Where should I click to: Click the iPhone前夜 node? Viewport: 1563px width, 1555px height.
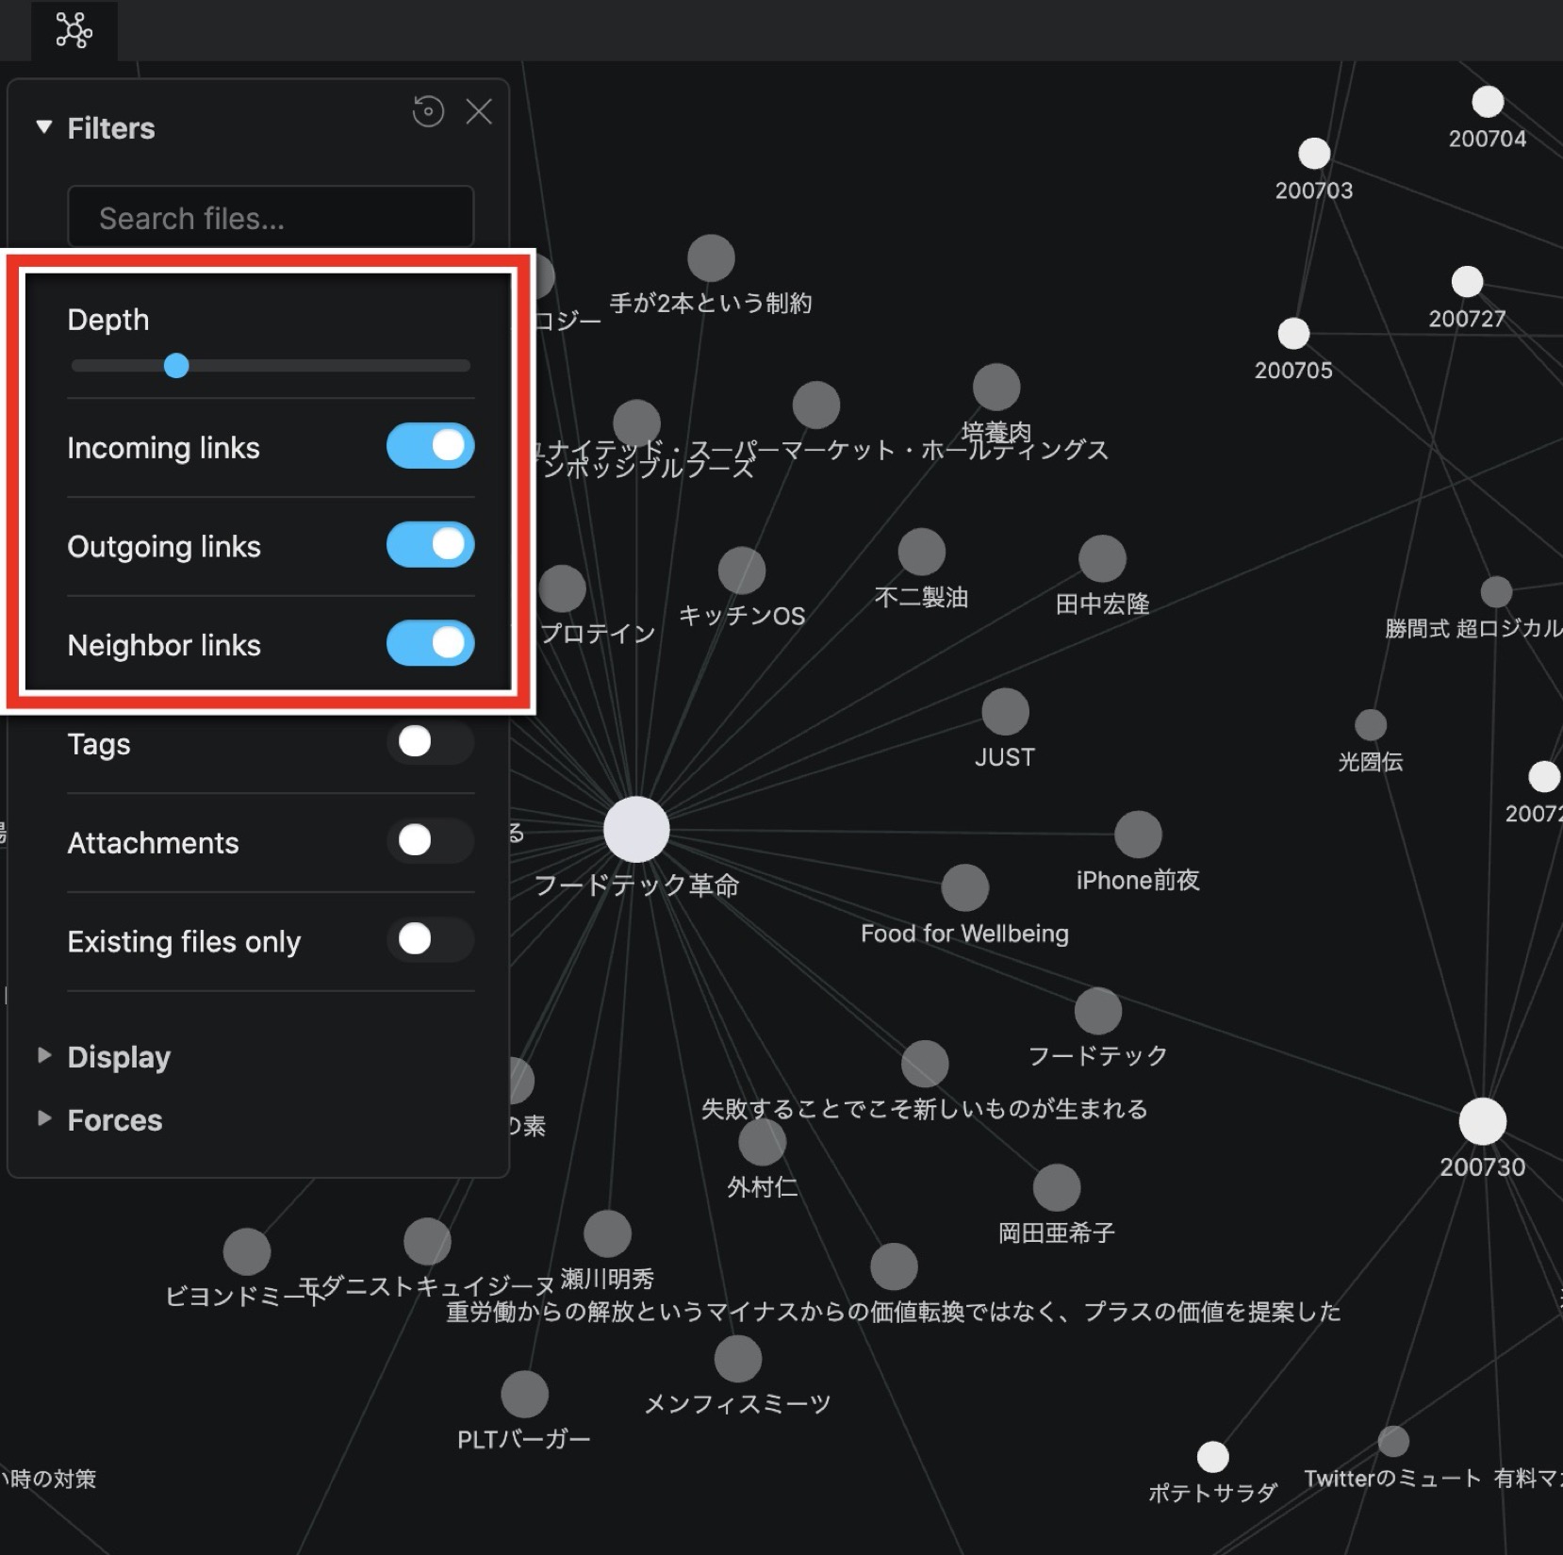[x=1137, y=834]
